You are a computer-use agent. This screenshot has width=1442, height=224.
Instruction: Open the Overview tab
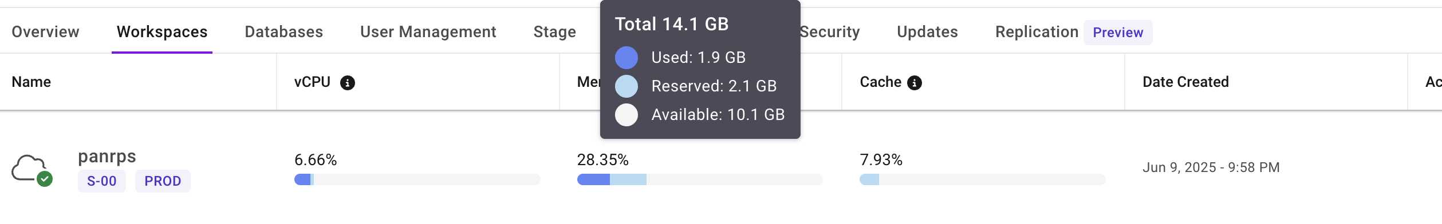pos(45,32)
